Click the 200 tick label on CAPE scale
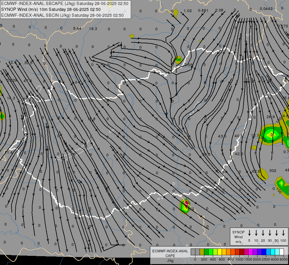289x265 pixels. point(204,259)
